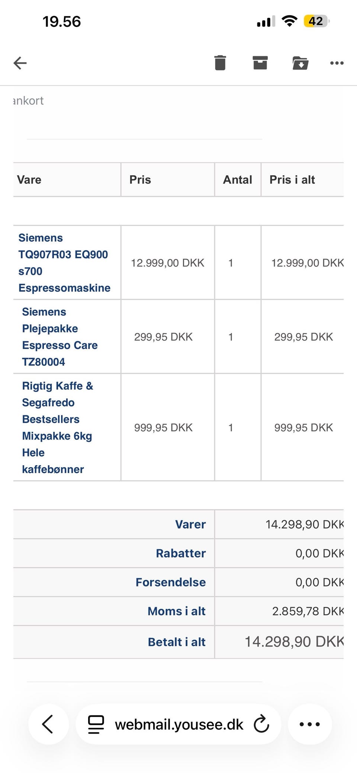Screen dimensions: 357x773
Task: Open the page menu icon beside the URL
Action: (96, 724)
